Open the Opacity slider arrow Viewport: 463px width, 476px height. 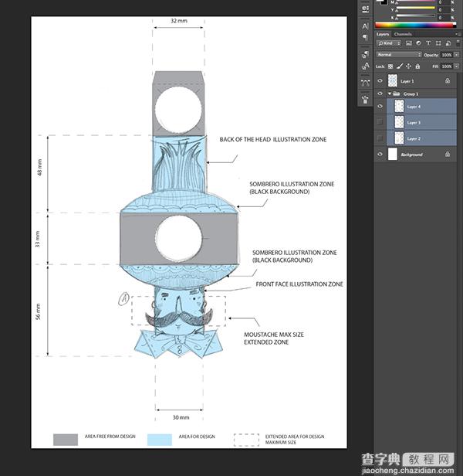457,55
